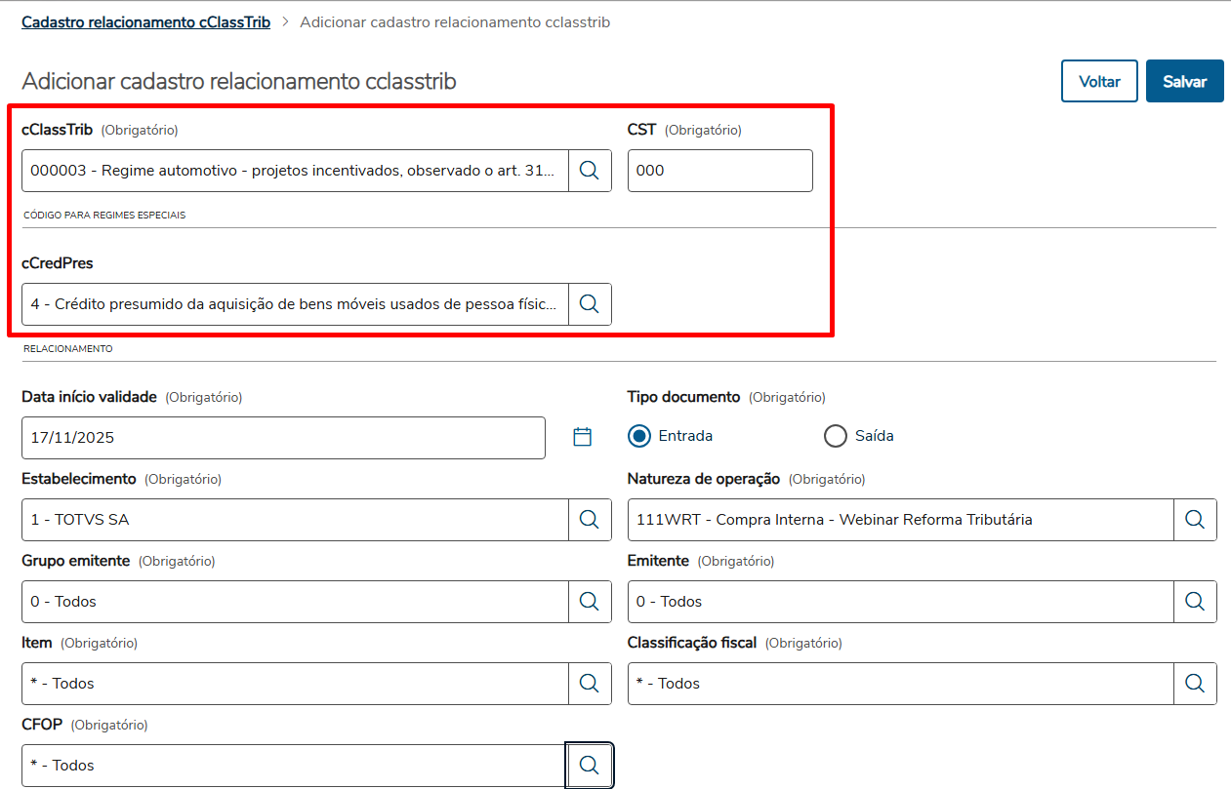Click into the CST input field
The image size is (1231, 789).
point(719,171)
